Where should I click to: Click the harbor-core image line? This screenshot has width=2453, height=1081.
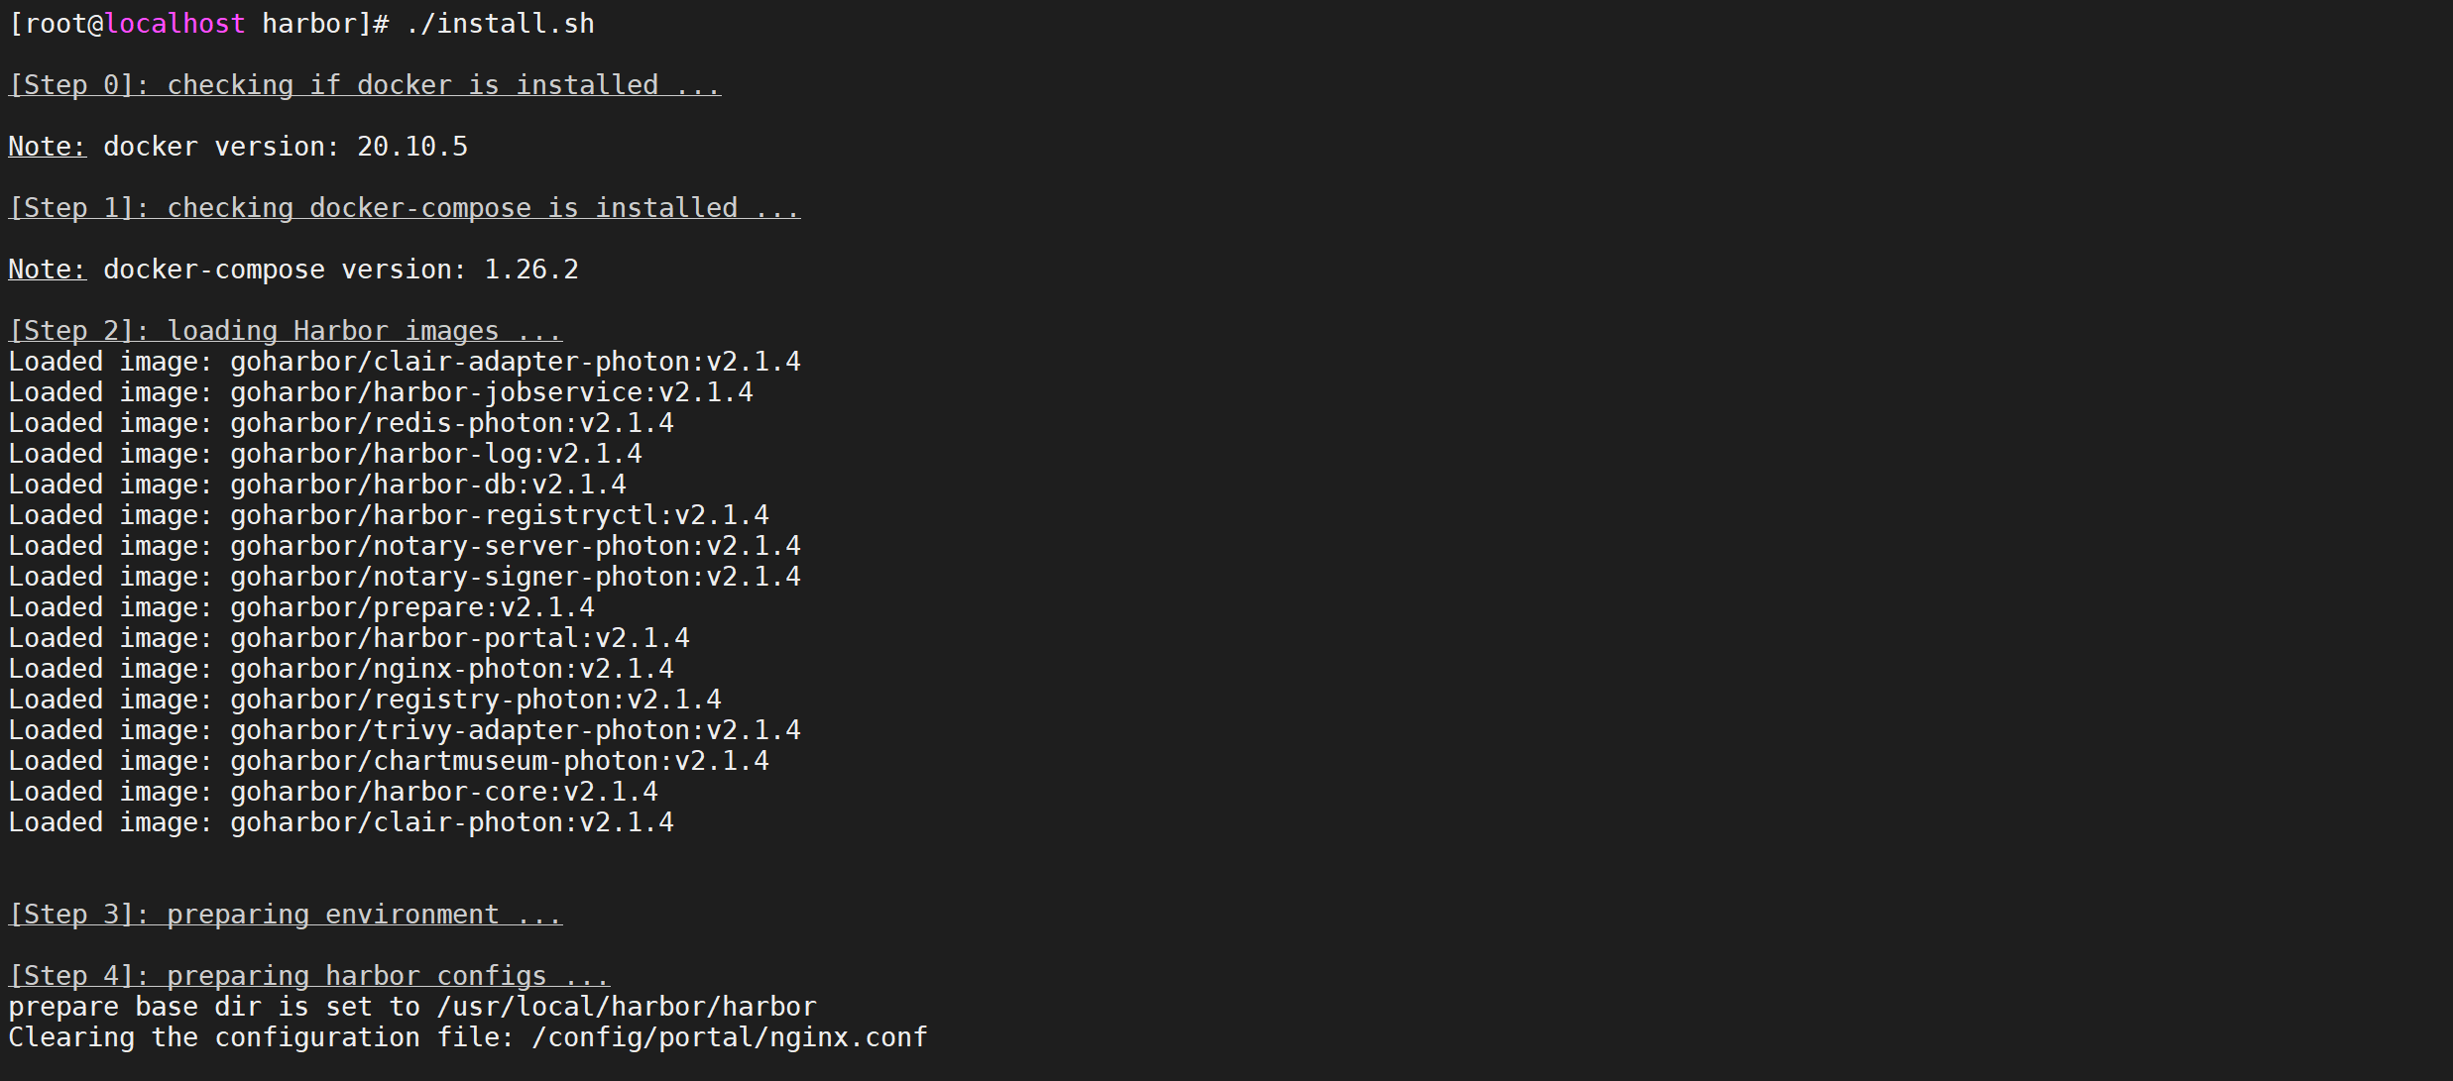(333, 792)
